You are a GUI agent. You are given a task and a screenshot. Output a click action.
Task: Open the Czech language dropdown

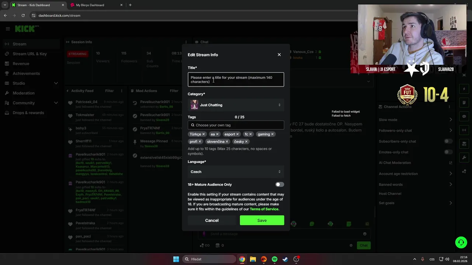tap(236, 172)
